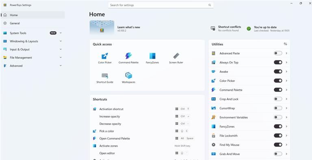Expand the Advanced sidebar chevron

[x=61, y=66]
